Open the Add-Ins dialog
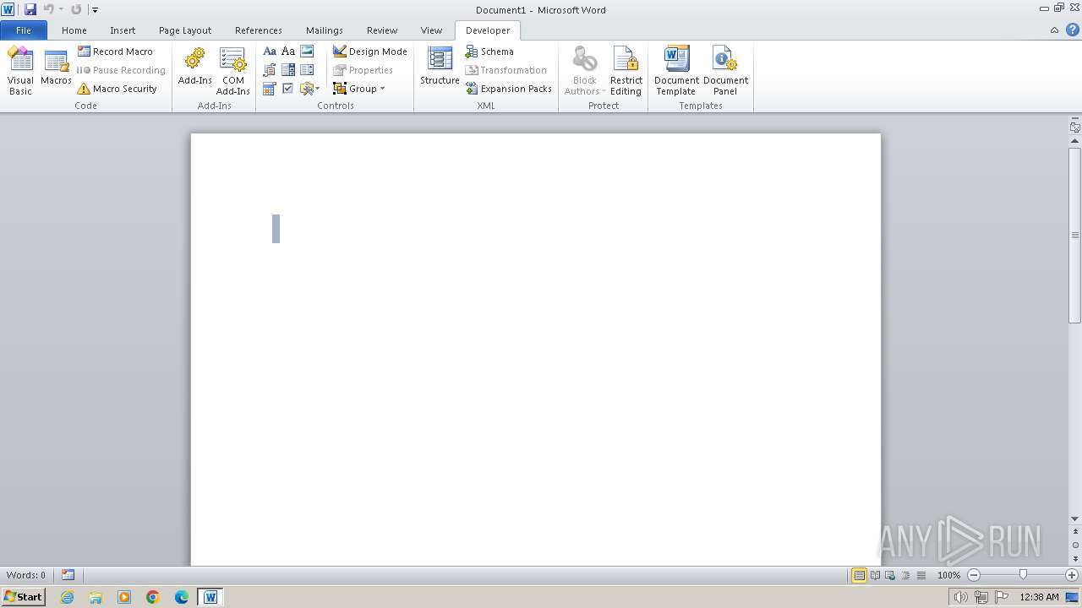This screenshot has width=1082, height=608. 194,68
